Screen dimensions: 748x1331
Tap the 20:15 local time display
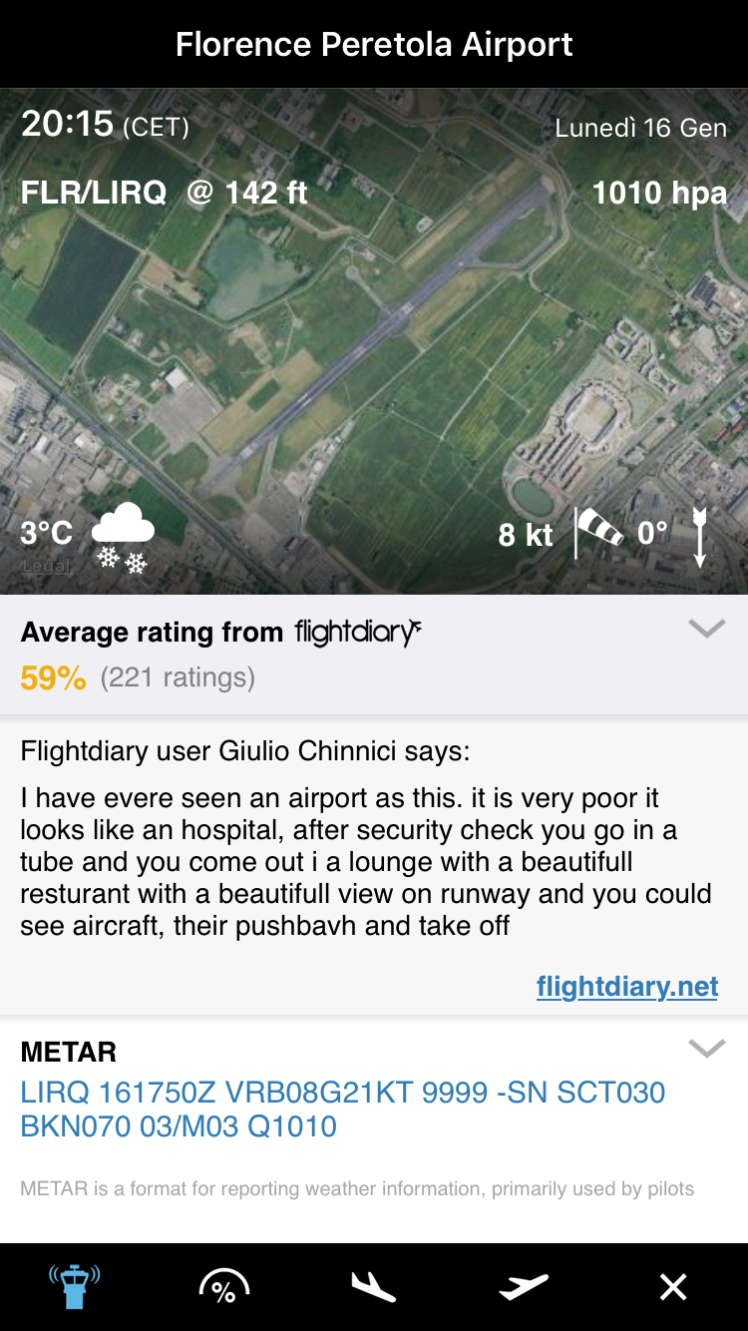tap(68, 124)
